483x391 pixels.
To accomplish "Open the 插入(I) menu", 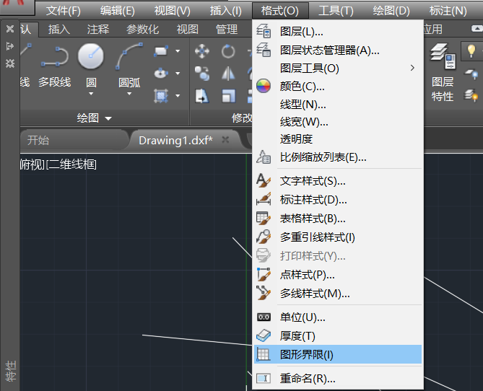I will (x=225, y=11).
